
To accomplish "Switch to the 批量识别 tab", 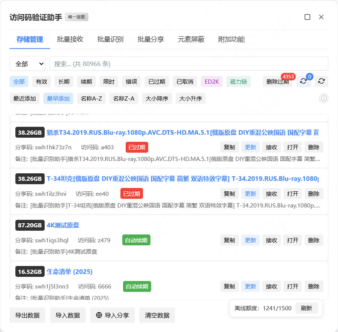I will 110,39.
